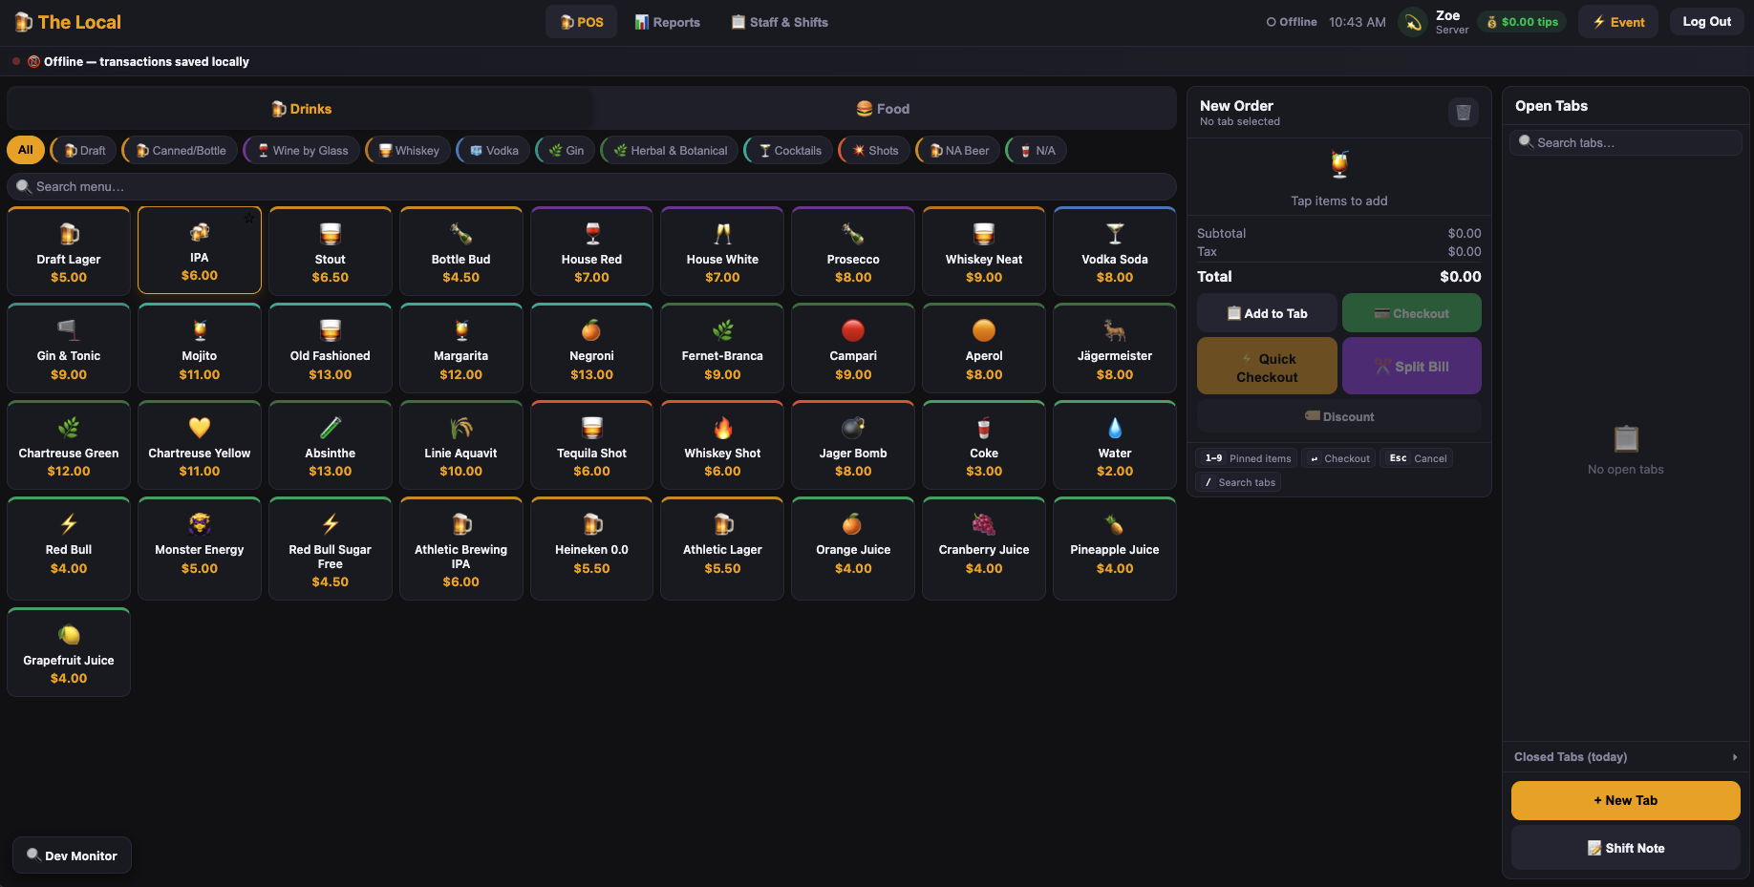Add Draft Lager to the order
Screen dimensions: 1754x887
pos(69,252)
